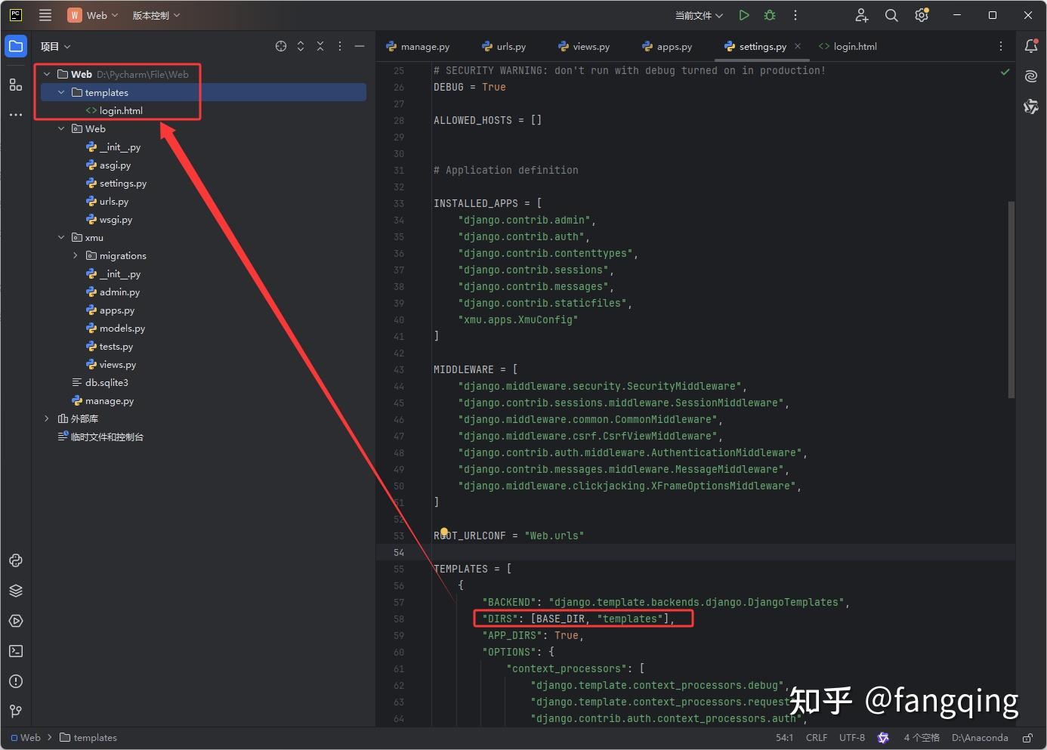Switch to the login.html tab
Image resolution: width=1047 pixels, height=750 pixels.
coord(848,46)
